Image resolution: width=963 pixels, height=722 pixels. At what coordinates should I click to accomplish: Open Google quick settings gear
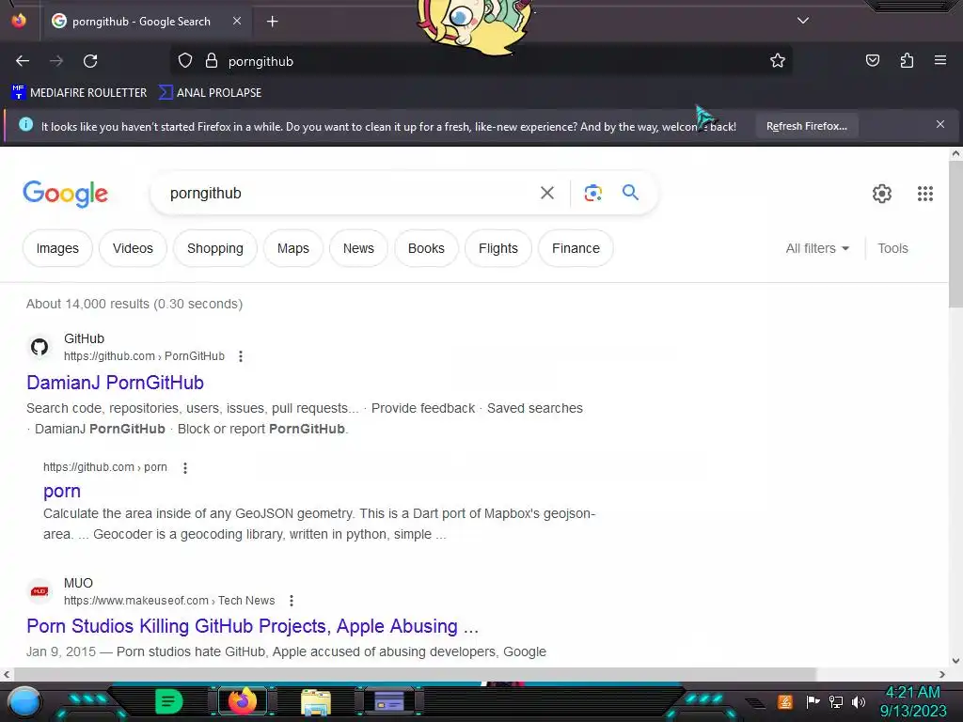tap(882, 194)
